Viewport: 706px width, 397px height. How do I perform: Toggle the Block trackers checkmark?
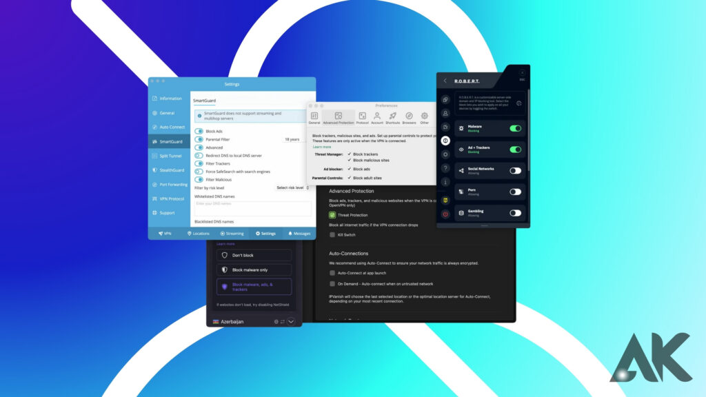click(349, 154)
